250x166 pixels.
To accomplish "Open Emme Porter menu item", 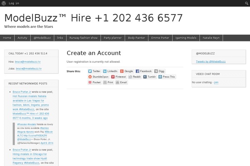I will click(160, 38).
